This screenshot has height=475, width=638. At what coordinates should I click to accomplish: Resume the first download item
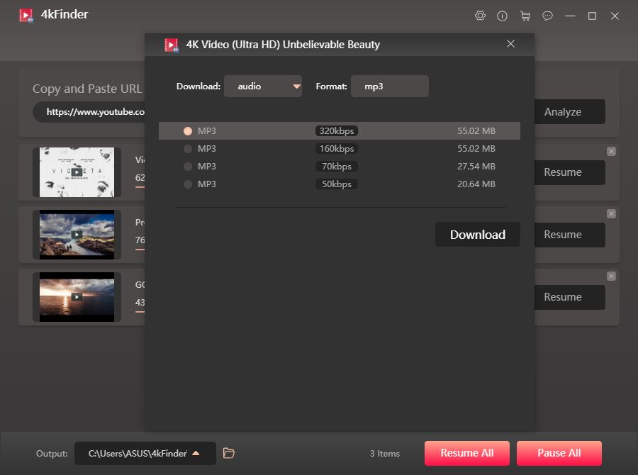pos(570,172)
